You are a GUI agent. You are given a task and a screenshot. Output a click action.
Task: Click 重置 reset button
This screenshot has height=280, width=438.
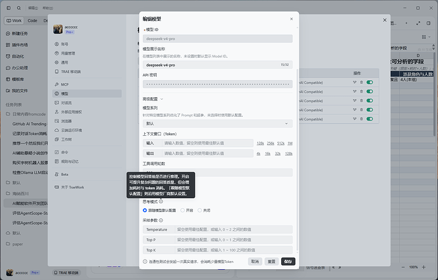click(272, 262)
